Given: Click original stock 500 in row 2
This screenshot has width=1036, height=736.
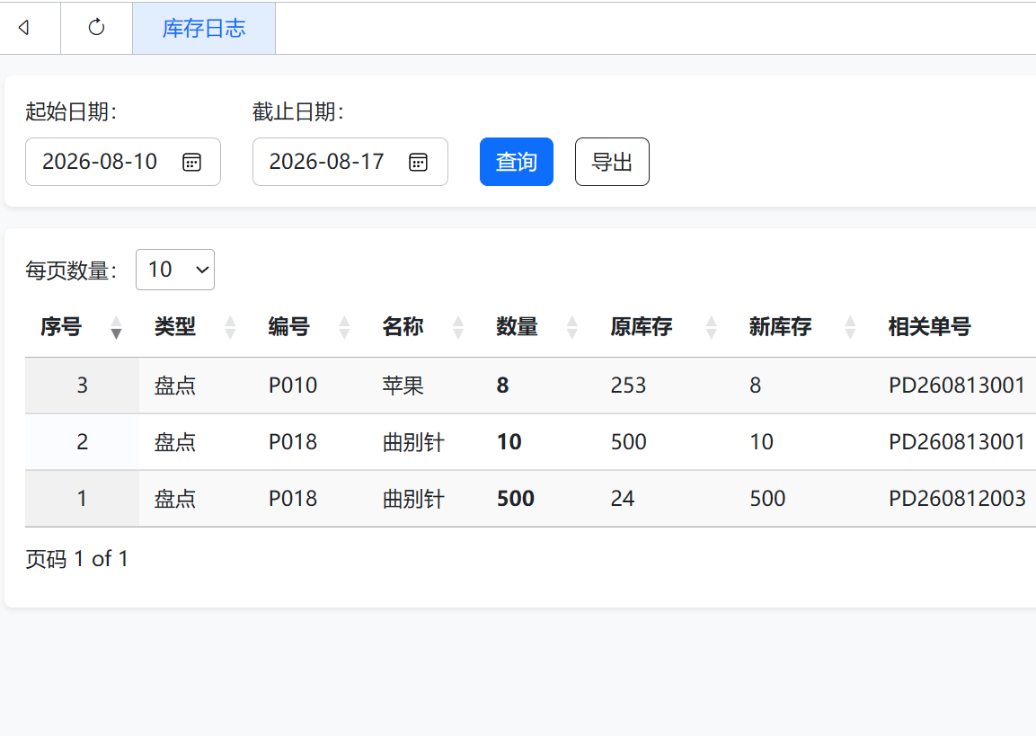Looking at the screenshot, I should pyautogui.click(x=628, y=442).
